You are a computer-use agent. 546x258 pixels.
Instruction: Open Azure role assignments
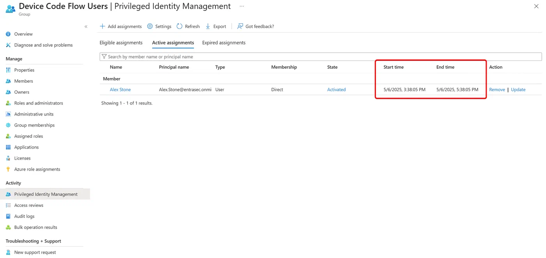(37, 169)
